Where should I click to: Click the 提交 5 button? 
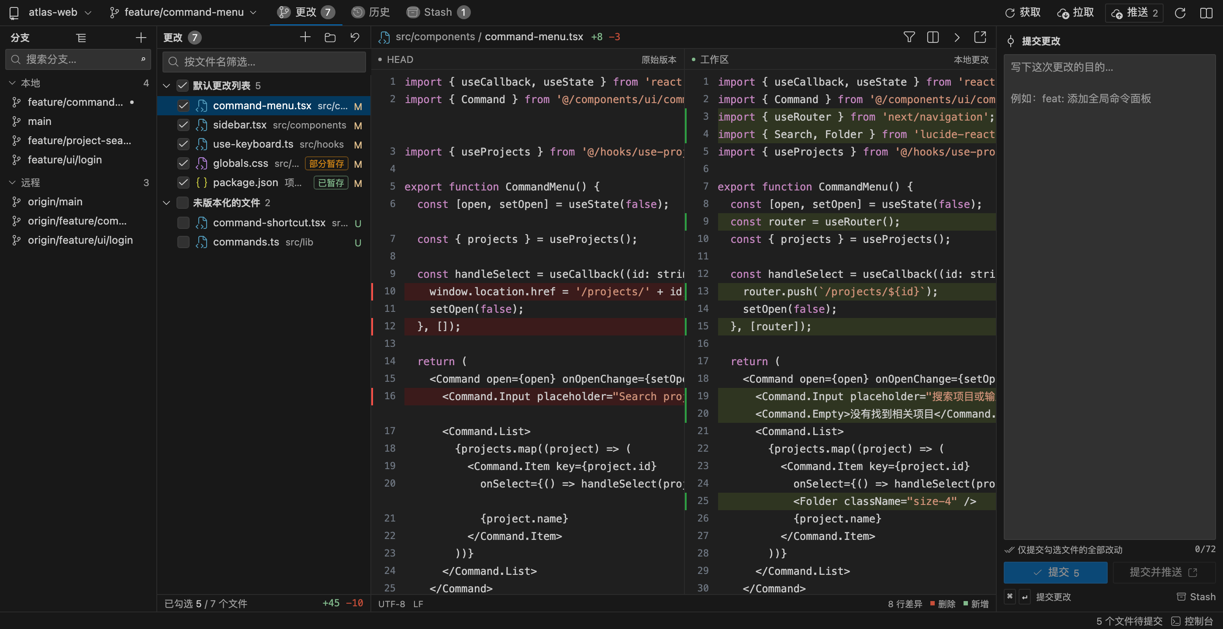pos(1055,572)
